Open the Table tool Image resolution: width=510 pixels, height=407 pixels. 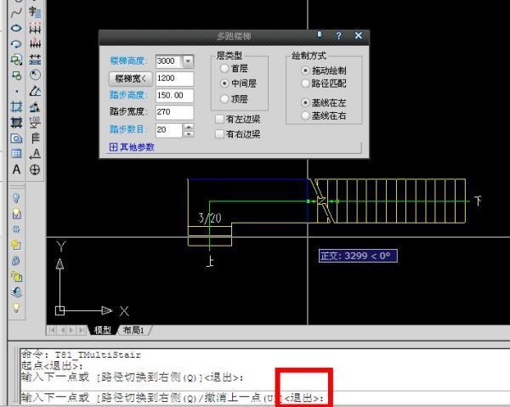(x=16, y=154)
